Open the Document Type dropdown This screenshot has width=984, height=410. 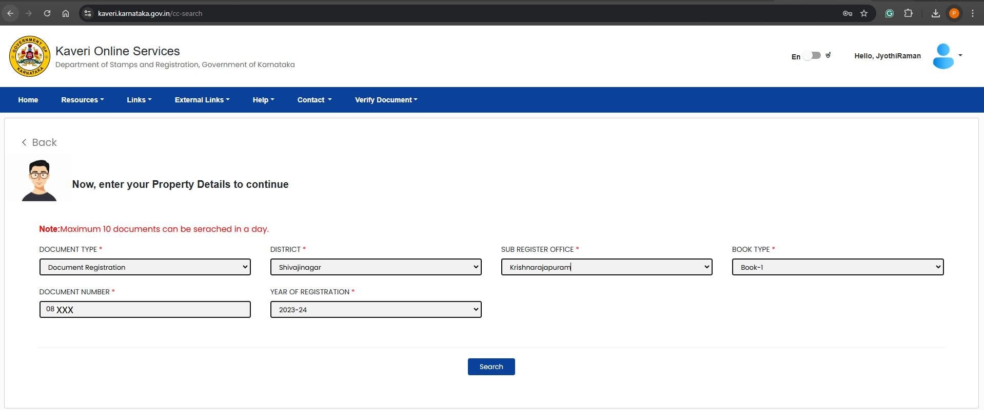145,267
